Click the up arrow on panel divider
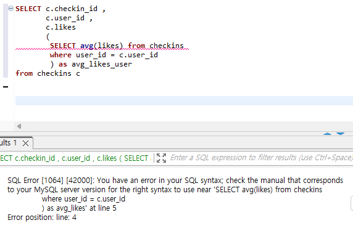The image size is (353, 252). 327,134
